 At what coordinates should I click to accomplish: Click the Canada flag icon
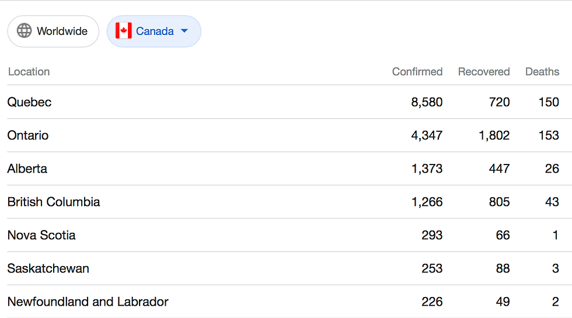click(x=123, y=31)
